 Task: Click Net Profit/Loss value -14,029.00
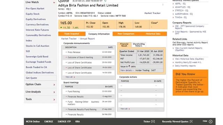pyautogui.click(x=144, y=62)
